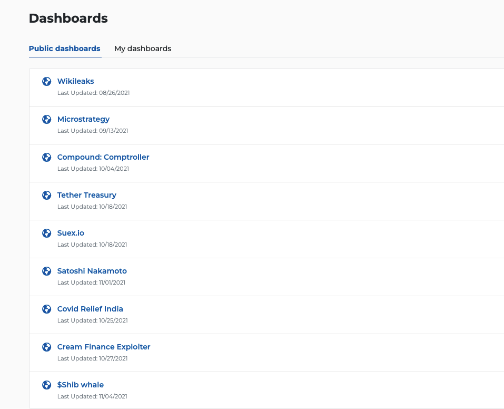
Task: Open the Wikileaks dashboard
Action: (75, 81)
